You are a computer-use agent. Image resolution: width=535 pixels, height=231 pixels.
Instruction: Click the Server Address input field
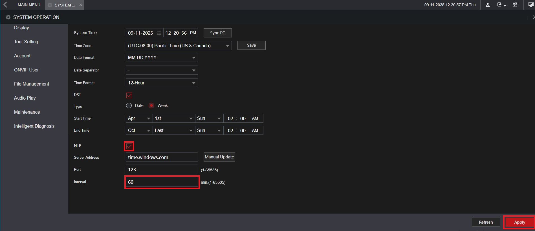(x=162, y=157)
